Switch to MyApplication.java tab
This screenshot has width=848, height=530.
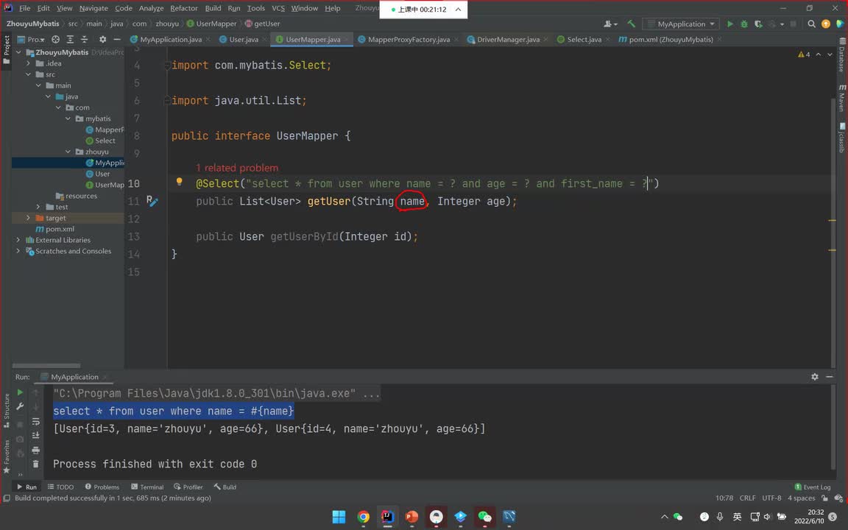(170, 40)
